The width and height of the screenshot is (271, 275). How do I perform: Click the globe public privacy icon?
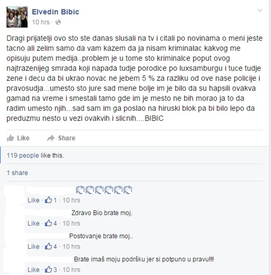pyautogui.click(x=58, y=22)
